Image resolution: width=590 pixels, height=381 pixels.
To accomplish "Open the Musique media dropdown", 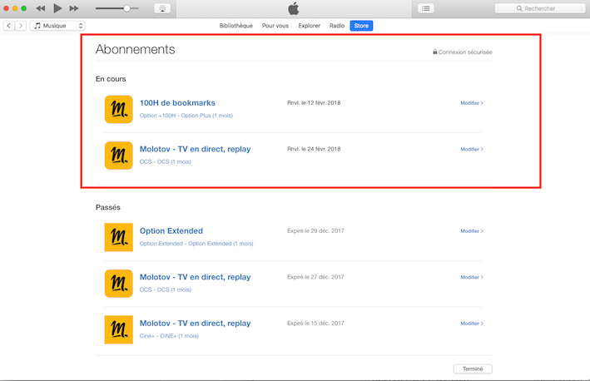I will 57,26.
